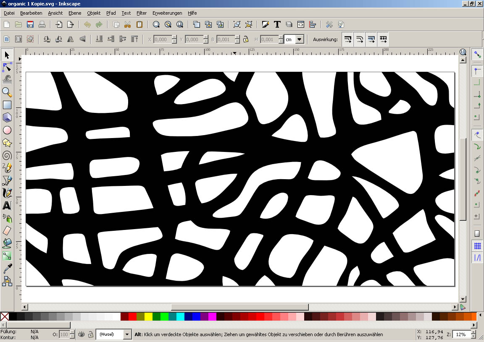Open the cm unit dropdown

(299, 39)
